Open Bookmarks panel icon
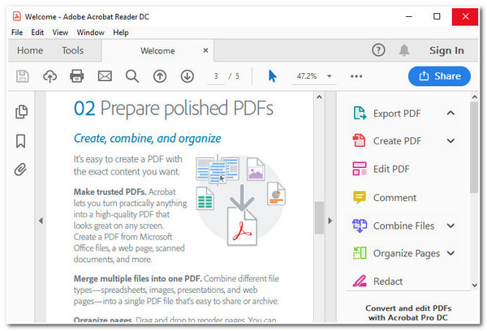 [20, 141]
